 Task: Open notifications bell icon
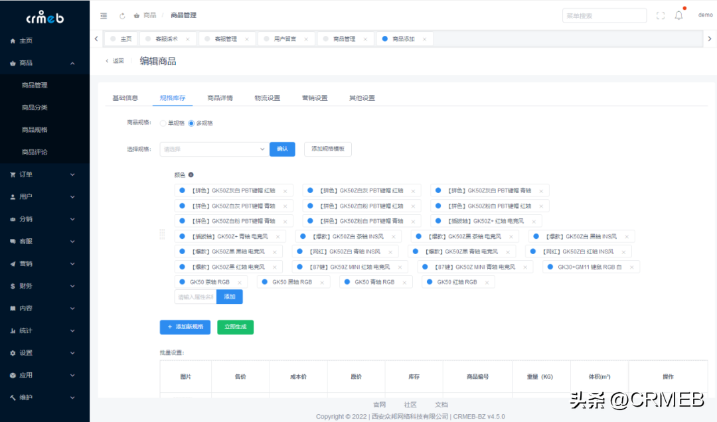(679, 15)
